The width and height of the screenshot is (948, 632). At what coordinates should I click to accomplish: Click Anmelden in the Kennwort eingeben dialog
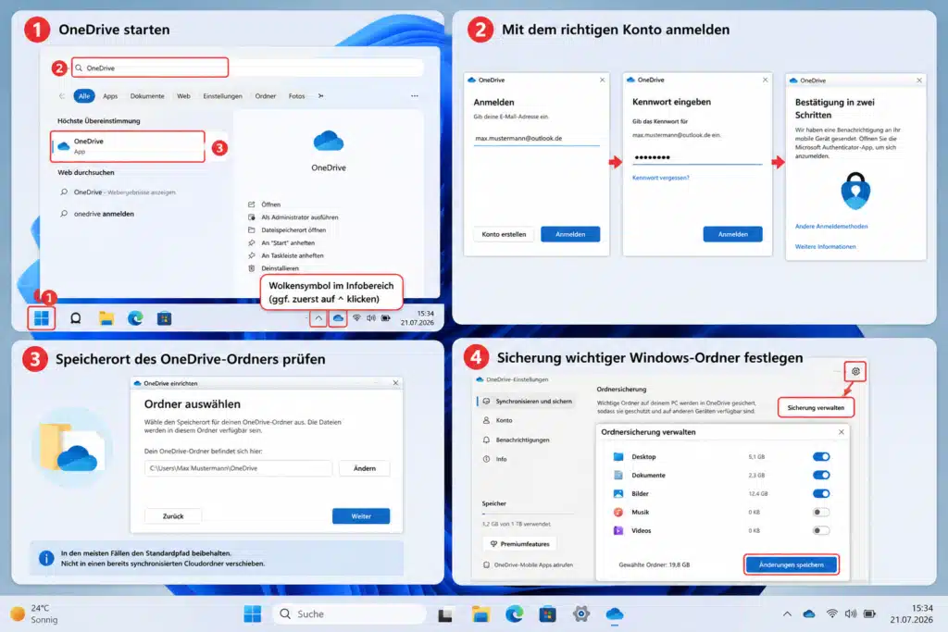pos(733,234)
